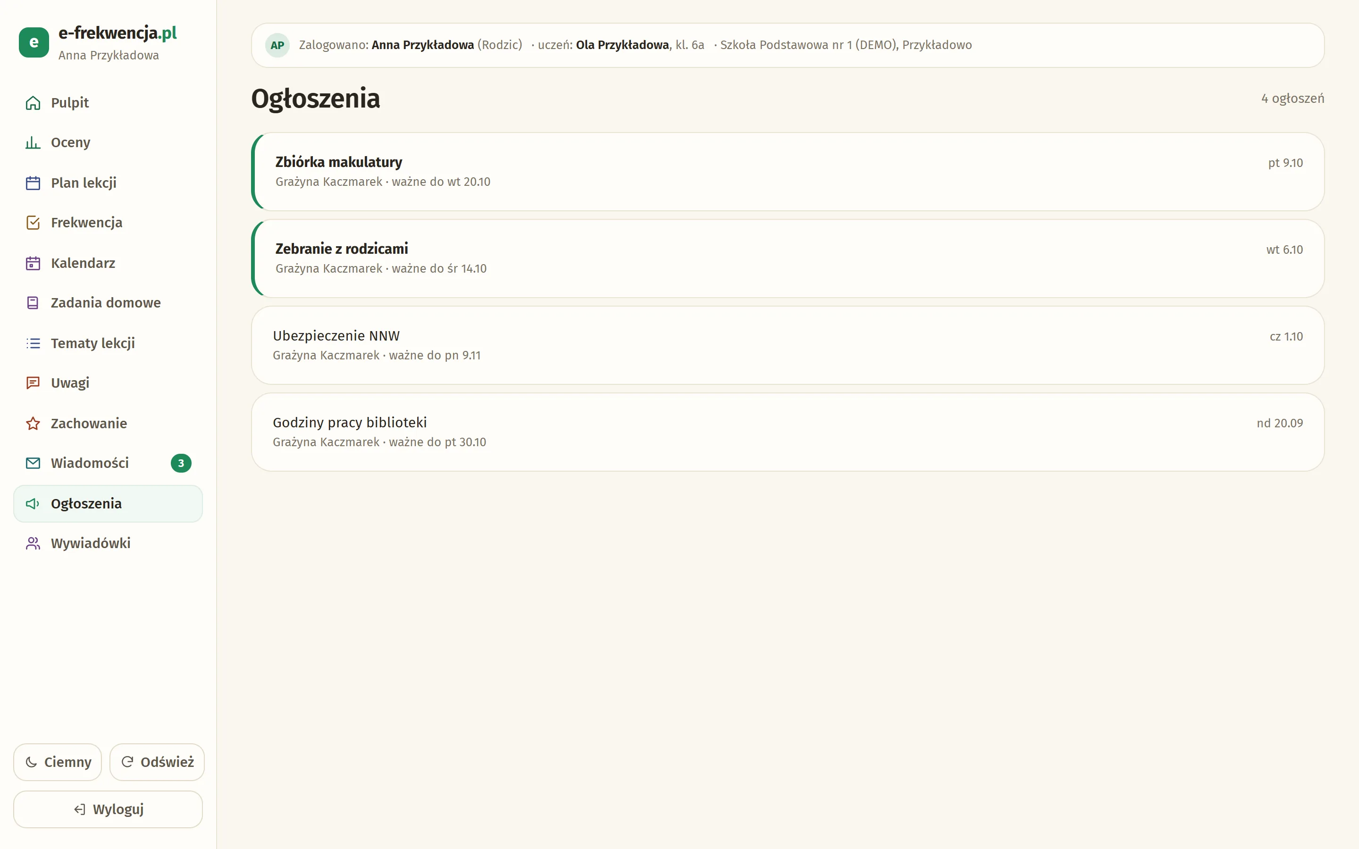1359x849 pixels.
Task: Click the Pulpit house icon
Action: (33, 103)
